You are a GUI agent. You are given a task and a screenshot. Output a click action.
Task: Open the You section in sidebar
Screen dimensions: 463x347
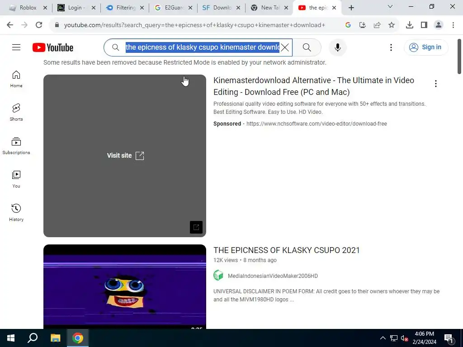(x=16, y=179)
